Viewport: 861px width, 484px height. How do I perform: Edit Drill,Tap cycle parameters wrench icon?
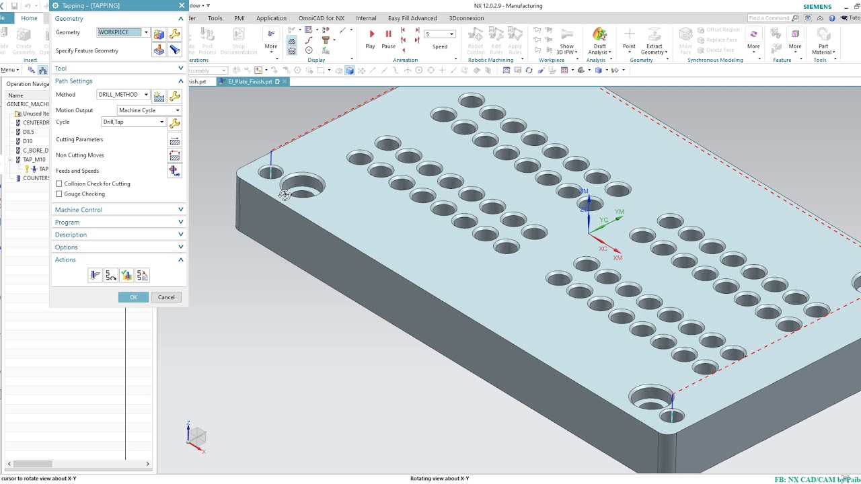175,123
